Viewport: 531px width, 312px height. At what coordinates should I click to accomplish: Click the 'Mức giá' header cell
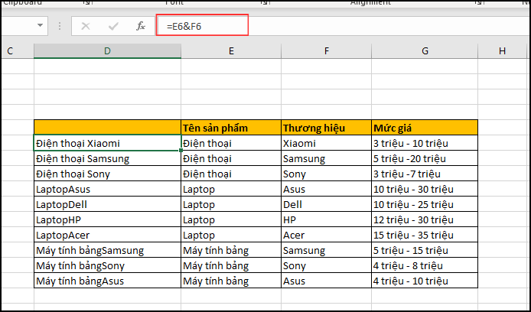coord(425,128)
